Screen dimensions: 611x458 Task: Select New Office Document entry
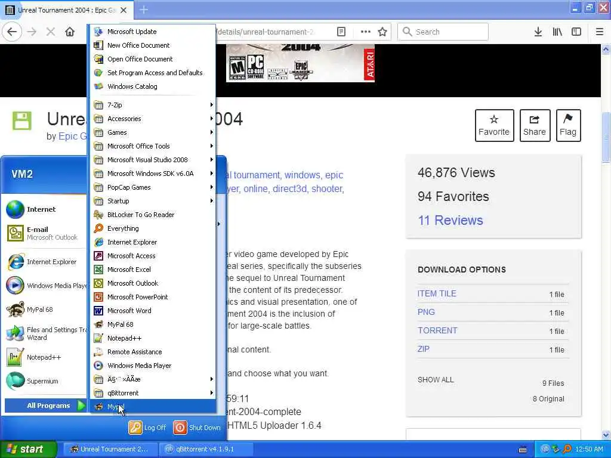[x=153, y=45]
